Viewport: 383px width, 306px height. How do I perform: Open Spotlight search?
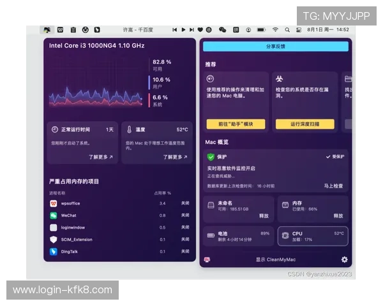pyautogui.click(x=287, y=30)
